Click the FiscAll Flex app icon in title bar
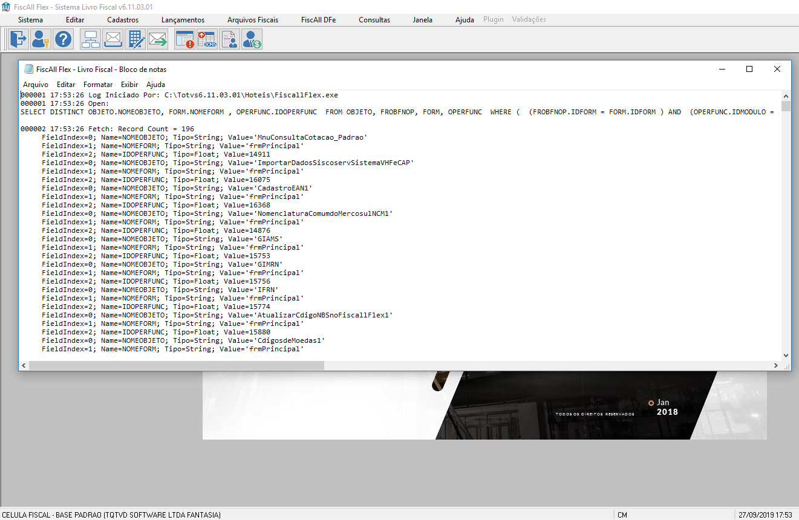799x520 pixels. click(7, 7)
